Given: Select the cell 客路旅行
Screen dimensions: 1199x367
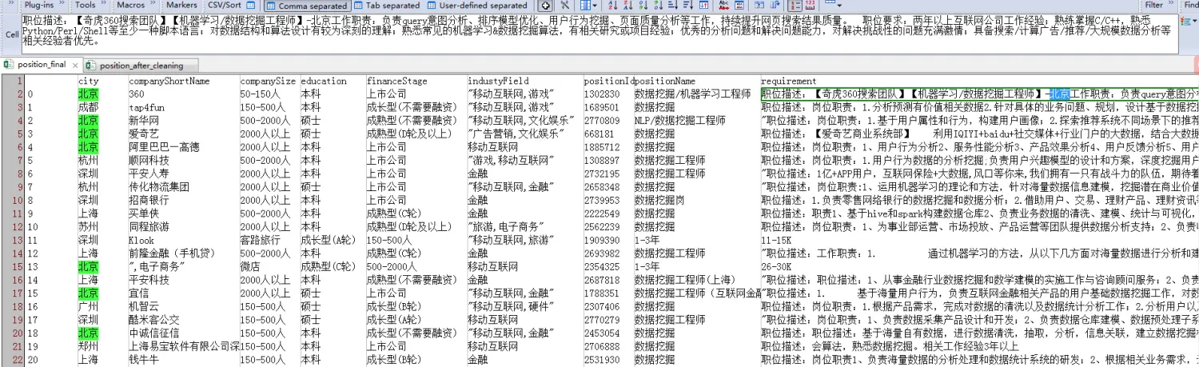Looking at the screenshot, I should tap(261, 240).
